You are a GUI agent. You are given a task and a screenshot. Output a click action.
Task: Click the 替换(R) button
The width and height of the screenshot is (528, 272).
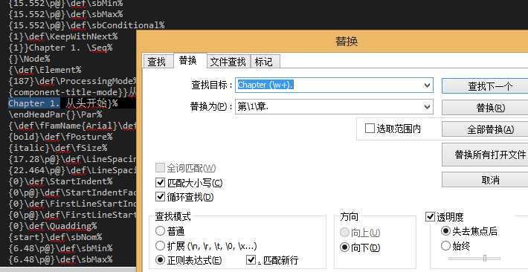pos(485,108)
